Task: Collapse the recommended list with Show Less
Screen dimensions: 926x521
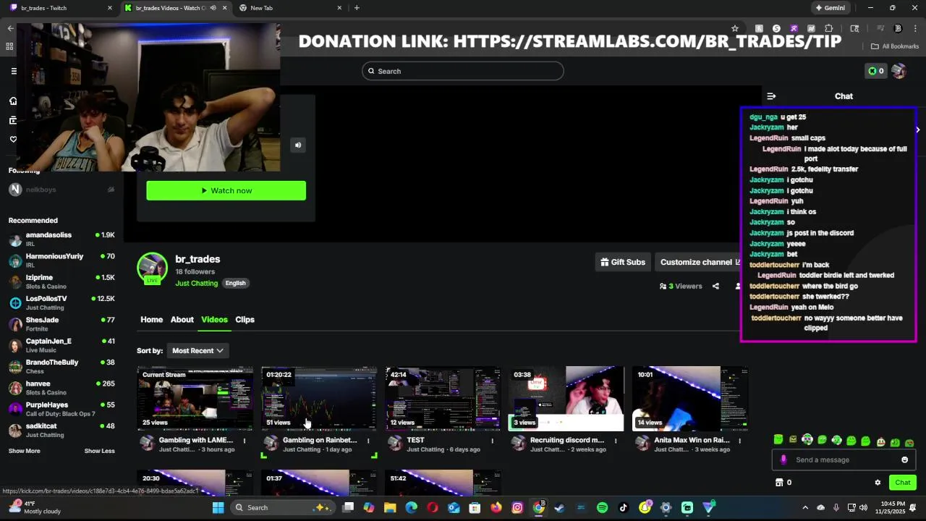Action: 99,451
